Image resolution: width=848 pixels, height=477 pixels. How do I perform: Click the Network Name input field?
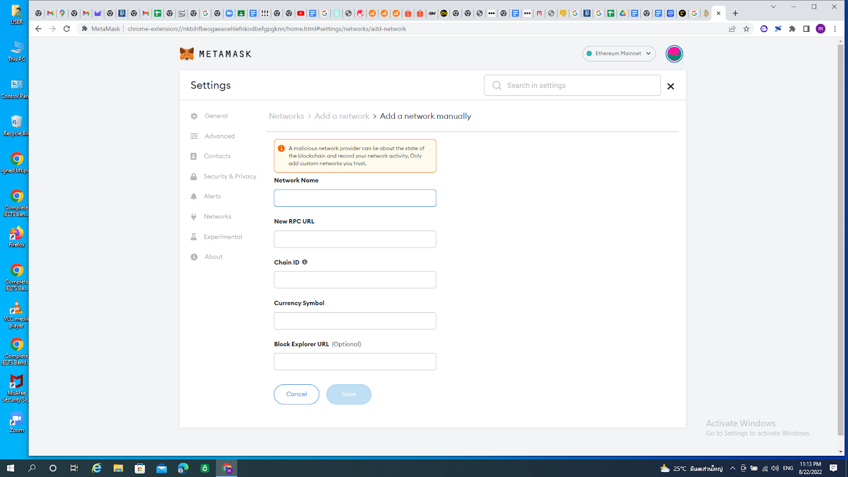tap(355, 198)
